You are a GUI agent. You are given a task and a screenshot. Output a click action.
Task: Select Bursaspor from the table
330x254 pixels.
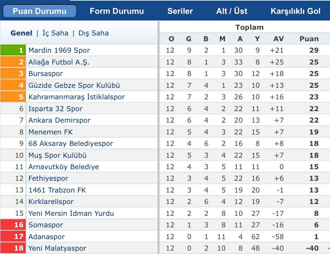point(46,74)
